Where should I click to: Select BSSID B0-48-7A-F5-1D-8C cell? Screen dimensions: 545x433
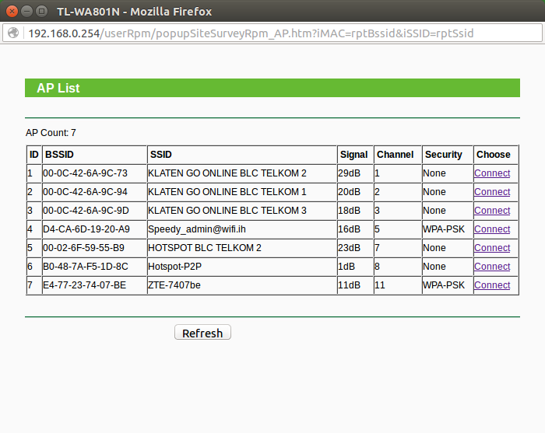[x=94, y=267]
